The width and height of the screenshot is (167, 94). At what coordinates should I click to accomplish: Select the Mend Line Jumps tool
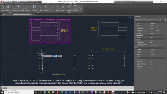point(14,8)
